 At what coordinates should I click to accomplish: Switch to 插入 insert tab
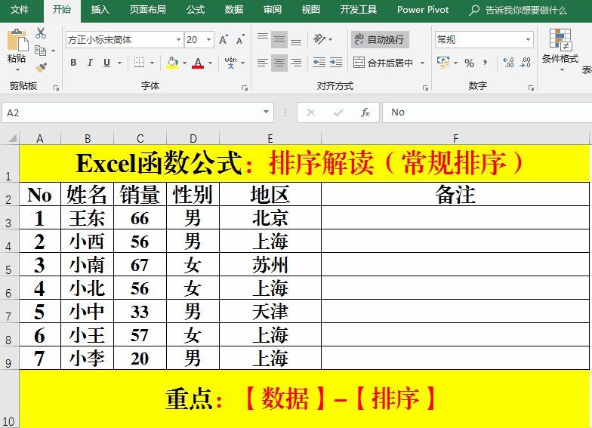point(100,10)
